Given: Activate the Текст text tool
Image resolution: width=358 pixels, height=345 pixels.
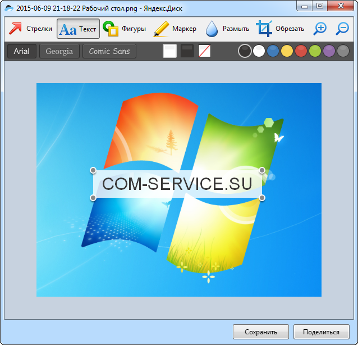Looking at the screenshot, I should (78, 29).
